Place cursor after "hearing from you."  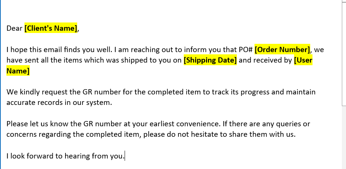125,156
